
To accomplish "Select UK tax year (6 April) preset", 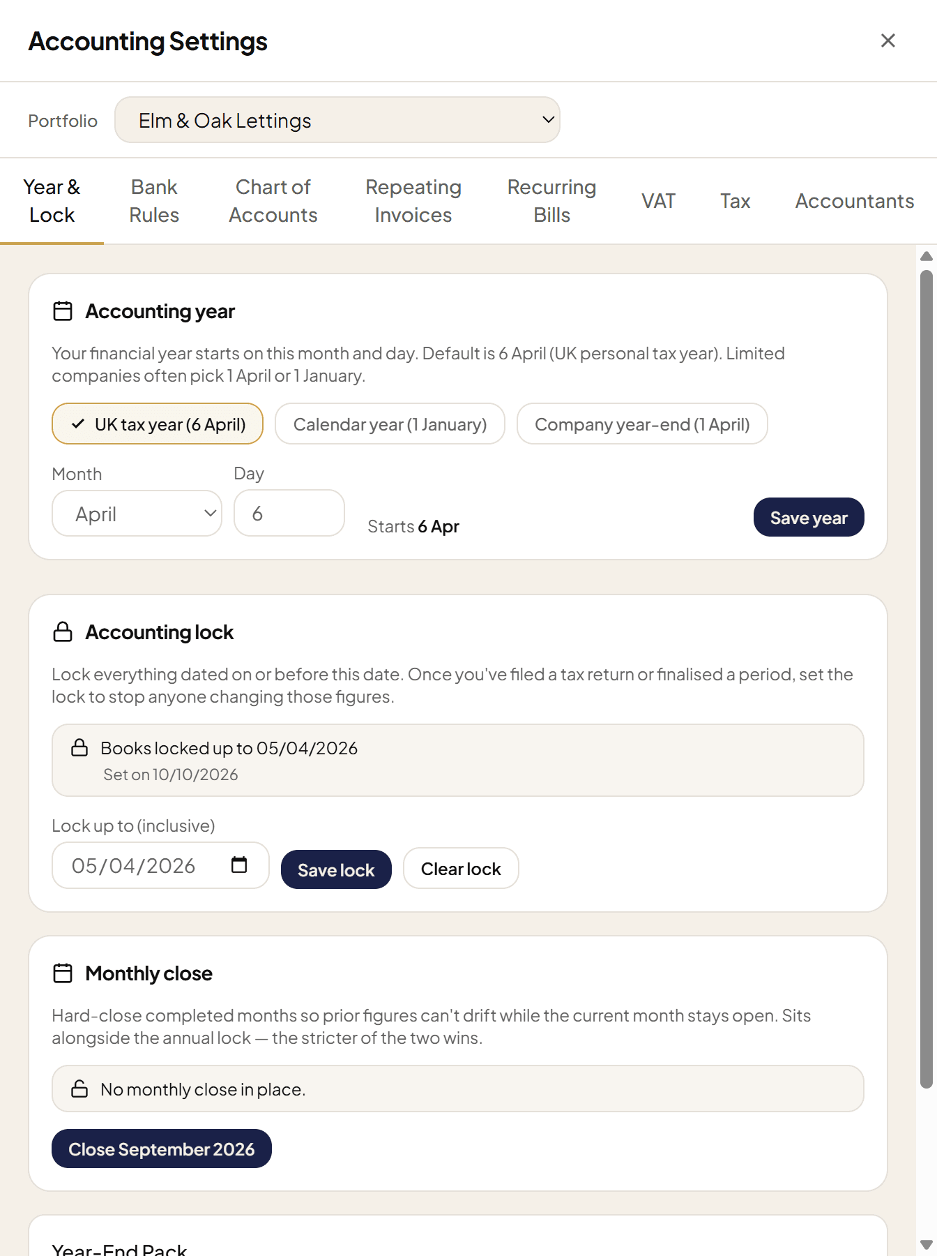I will click(x=158, y=424).
